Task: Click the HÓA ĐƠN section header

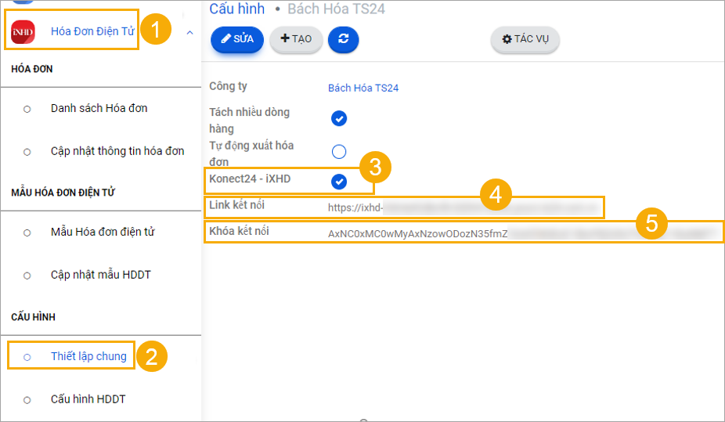Action: [32, 69]
